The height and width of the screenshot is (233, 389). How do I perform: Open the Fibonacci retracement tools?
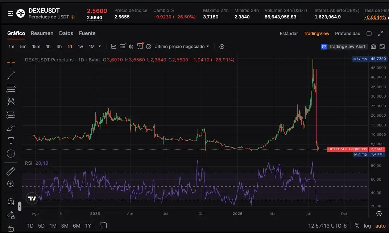tap(11, 89)
